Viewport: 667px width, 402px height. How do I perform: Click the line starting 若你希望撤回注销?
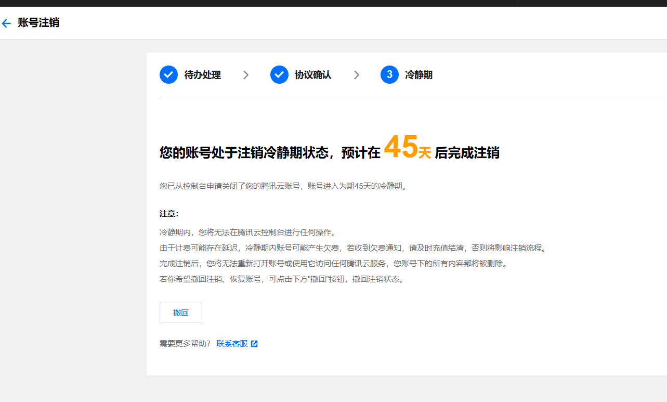(x=282, y=279)
